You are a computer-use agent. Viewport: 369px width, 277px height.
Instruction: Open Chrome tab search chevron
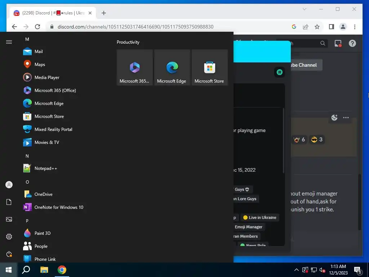click(x=304, y=9)
